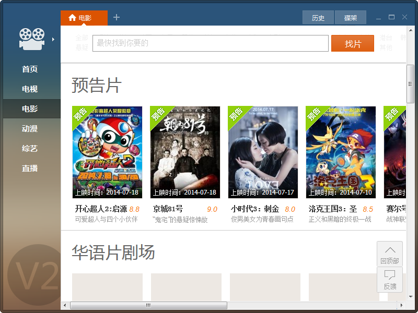Click the 8.0 rating score
This screenshot has height=313, width=418.
(290, 210)
